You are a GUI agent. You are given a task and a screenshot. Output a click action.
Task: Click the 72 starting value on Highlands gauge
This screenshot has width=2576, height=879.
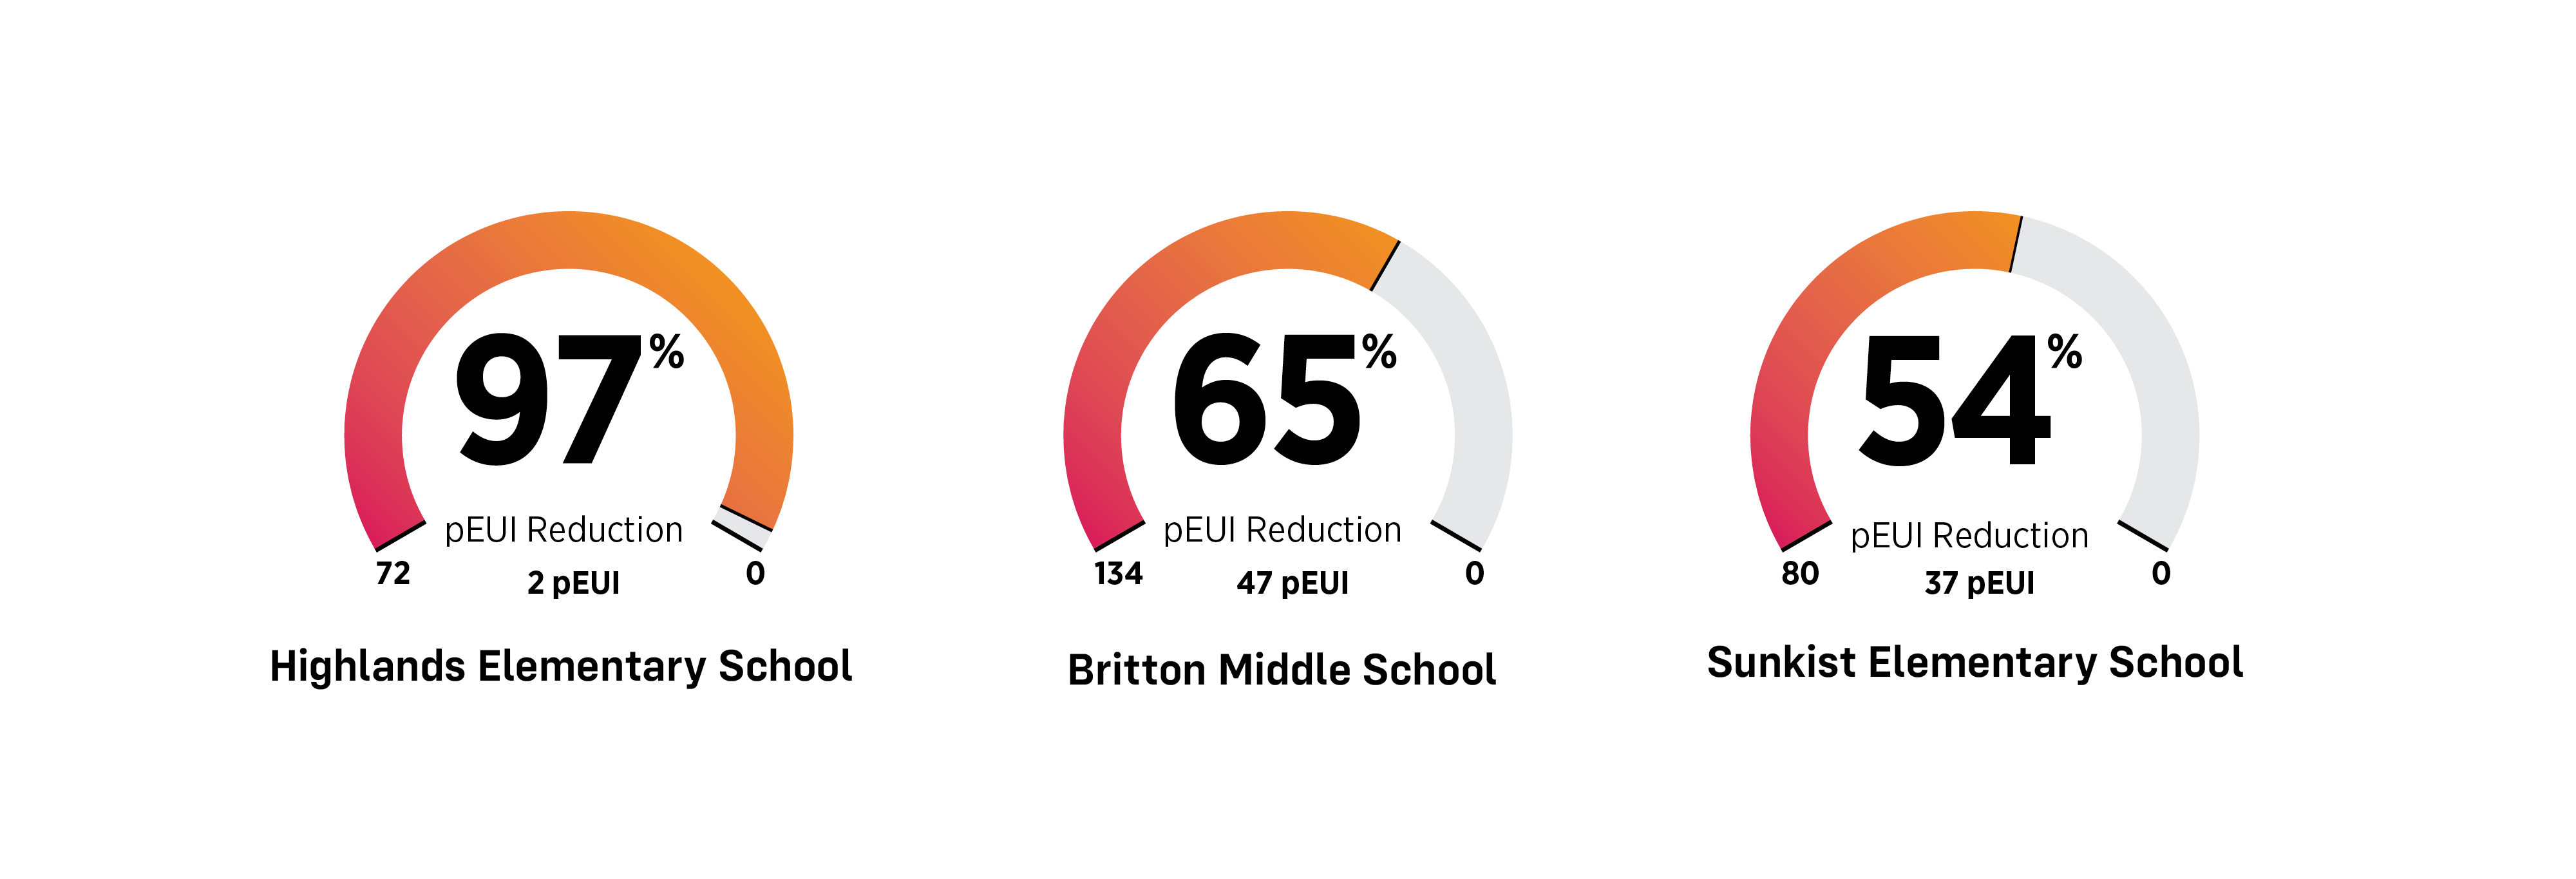click(x=393, y=574)
